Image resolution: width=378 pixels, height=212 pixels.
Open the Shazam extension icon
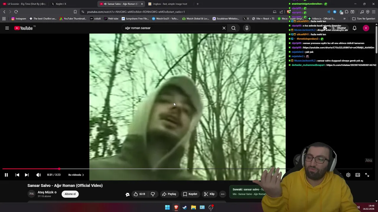click(335, 12)
